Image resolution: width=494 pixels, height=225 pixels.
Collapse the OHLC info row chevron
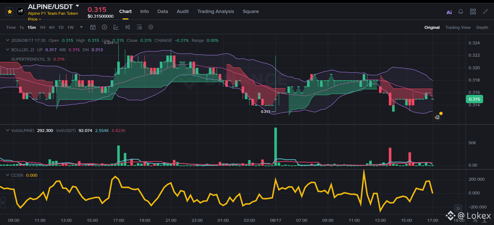8,40
